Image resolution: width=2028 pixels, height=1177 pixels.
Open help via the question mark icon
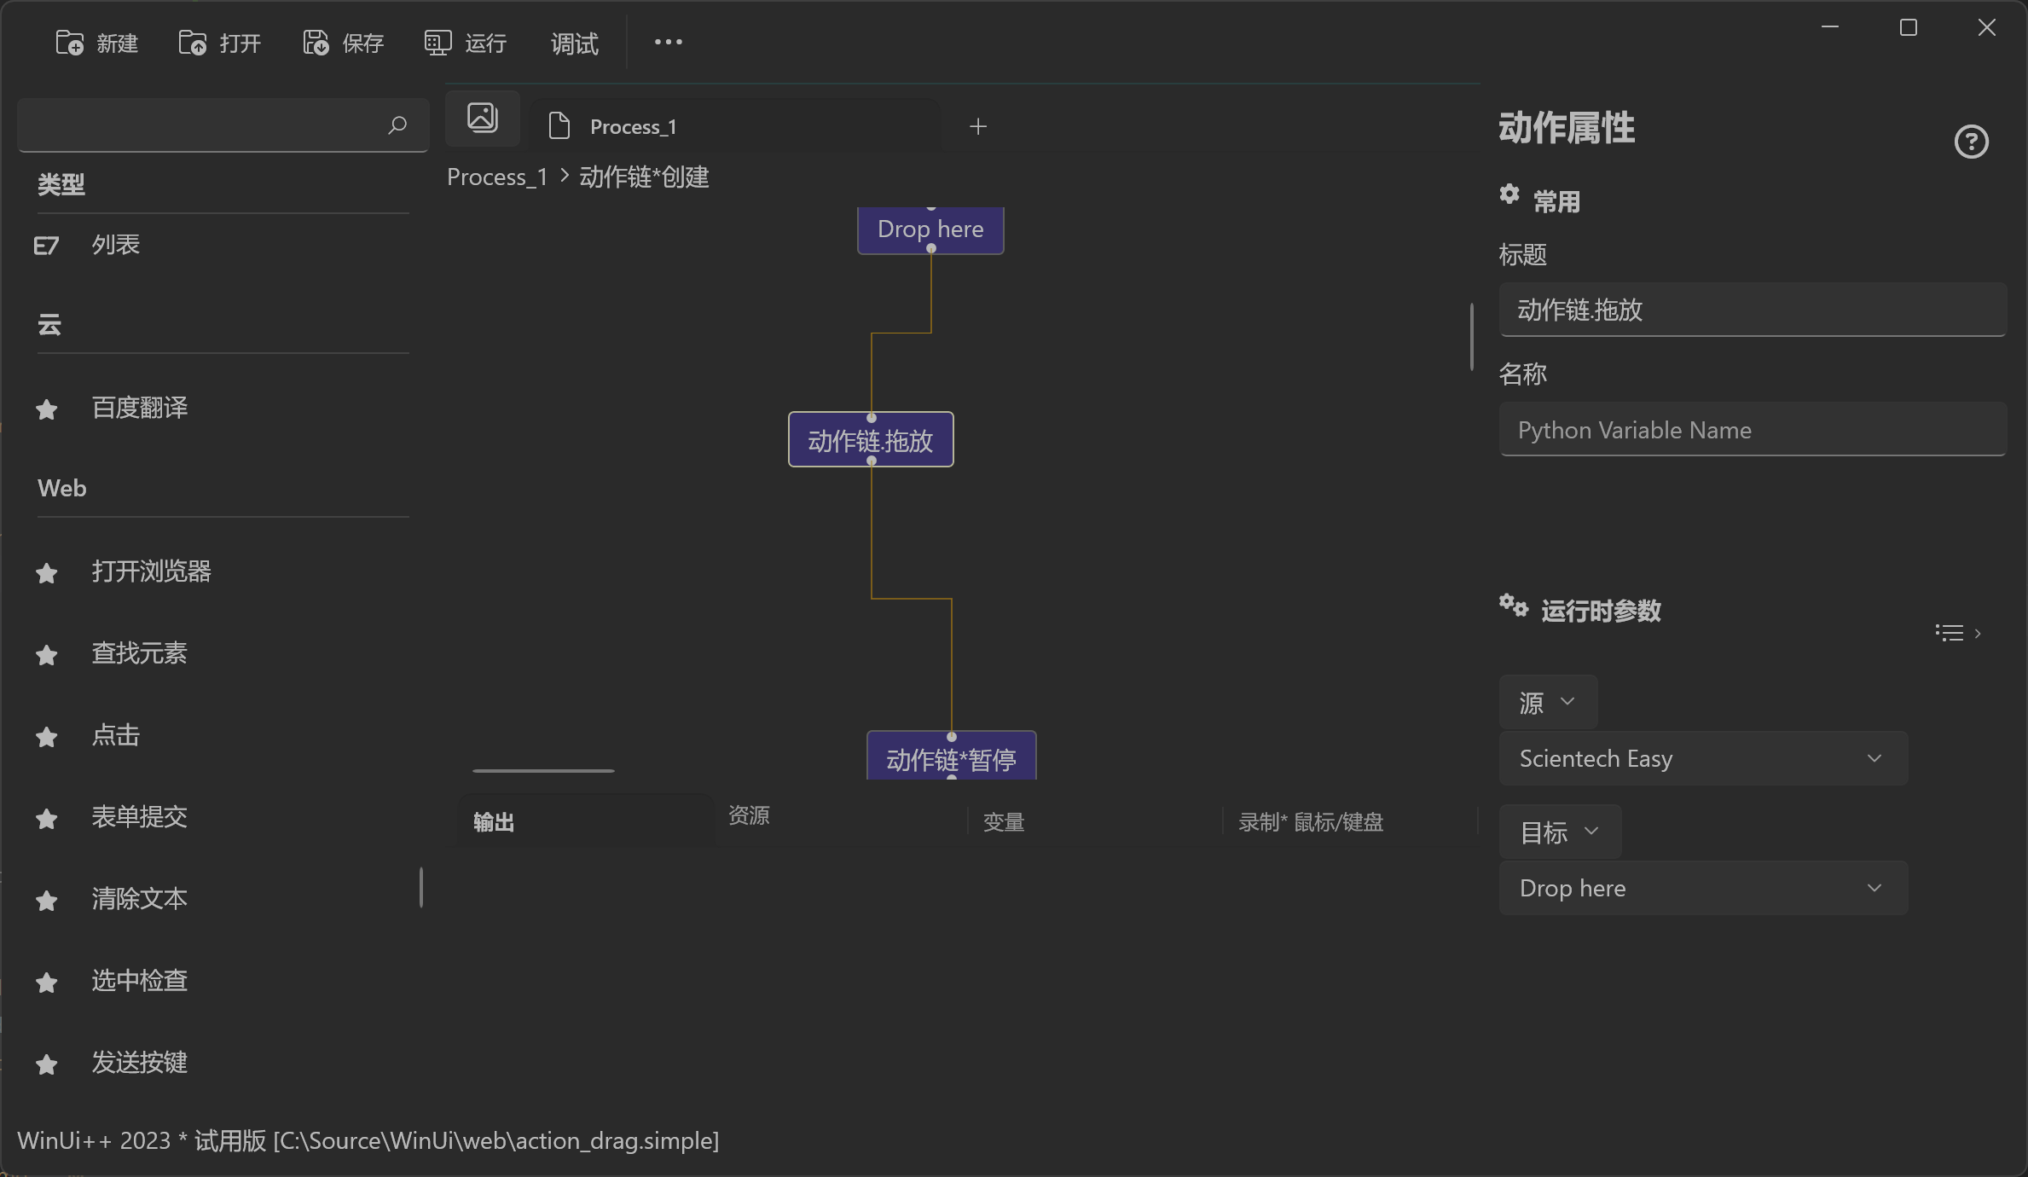click(x=1971, y=142)
